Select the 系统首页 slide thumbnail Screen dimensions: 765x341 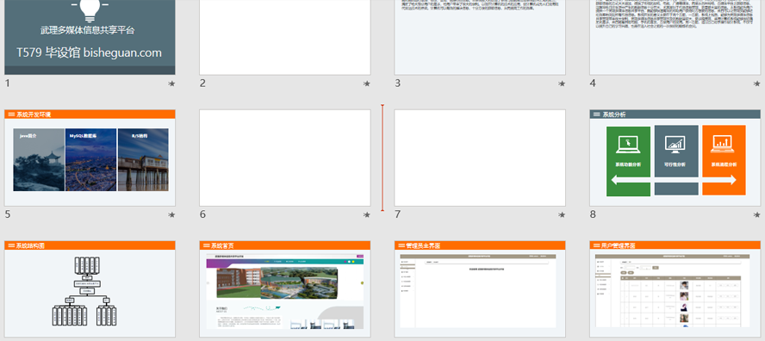pos(285,288)
